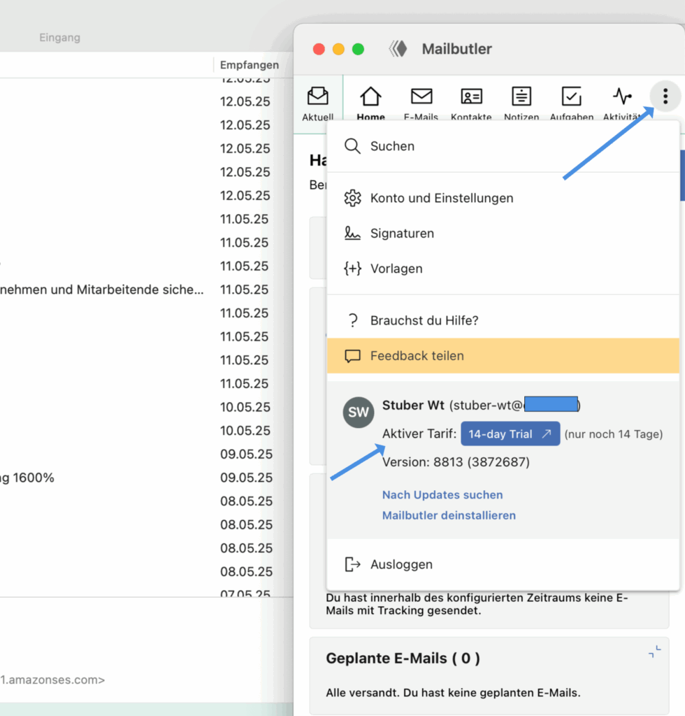Image resolution: width=685 pixels, height=716 pixels.
Task: Click the amazonses.com sender address text
Action: tap(52, 680)
